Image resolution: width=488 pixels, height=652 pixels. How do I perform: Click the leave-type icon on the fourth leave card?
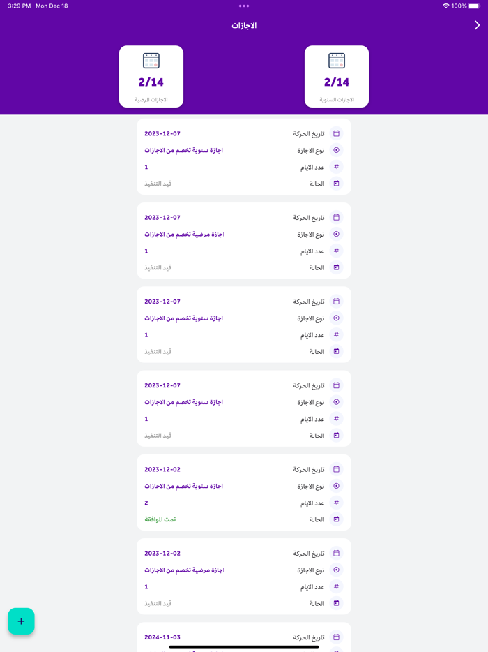(x=336, y=401)
